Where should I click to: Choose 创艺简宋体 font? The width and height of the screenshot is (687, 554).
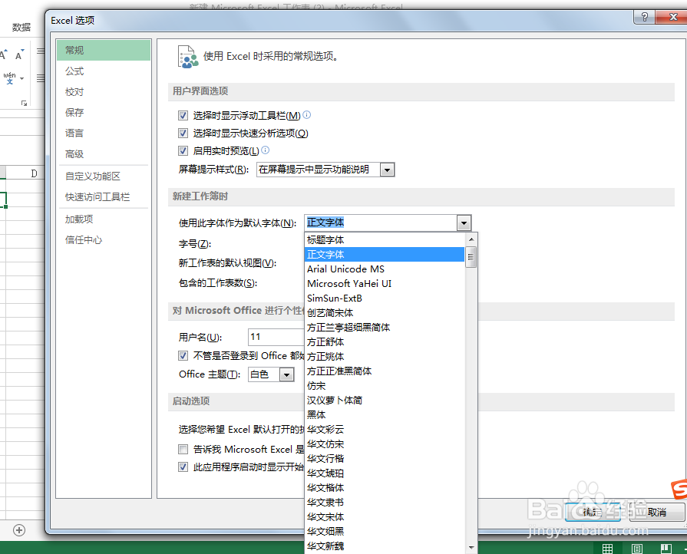385,313
